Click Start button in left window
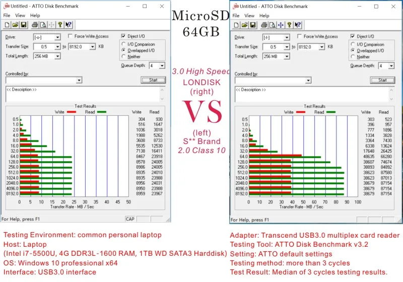 (x=153, y=80)
